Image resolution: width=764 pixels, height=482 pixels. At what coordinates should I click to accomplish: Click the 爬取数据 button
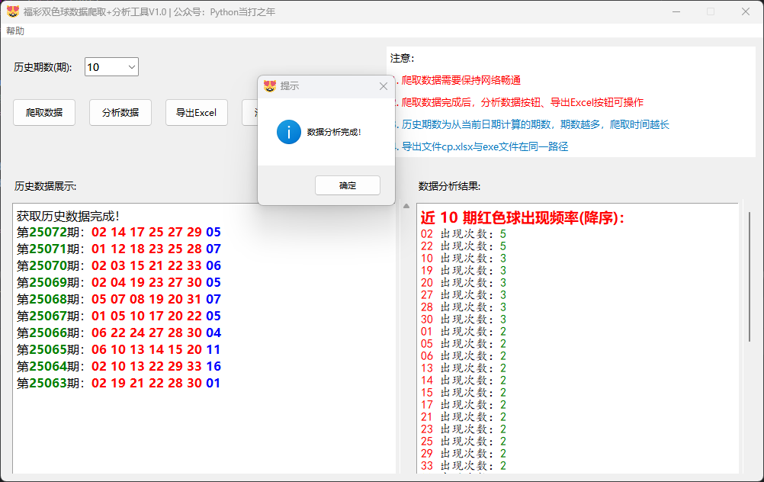pyautogui.click(x=44, y=113)
